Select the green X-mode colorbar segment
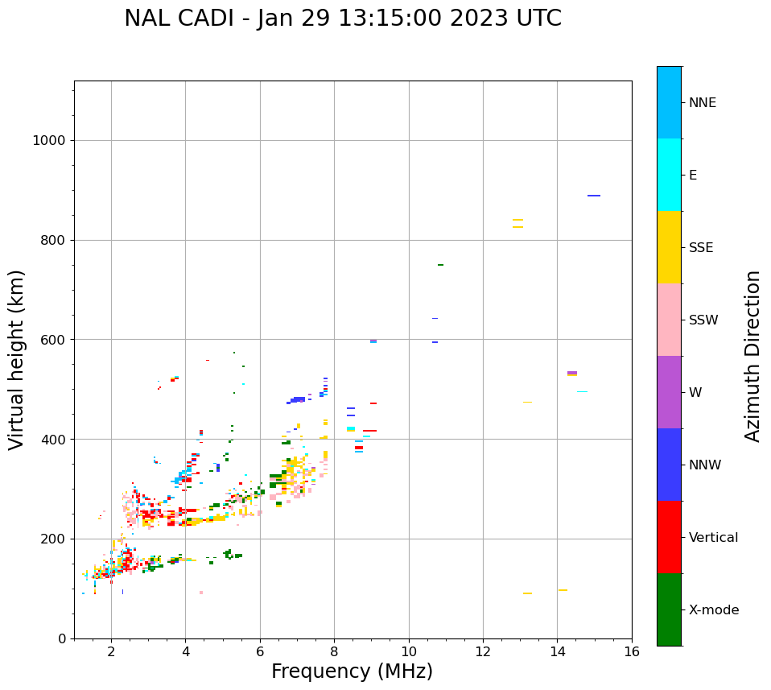771x690 pixels. [x=669, y=609]
